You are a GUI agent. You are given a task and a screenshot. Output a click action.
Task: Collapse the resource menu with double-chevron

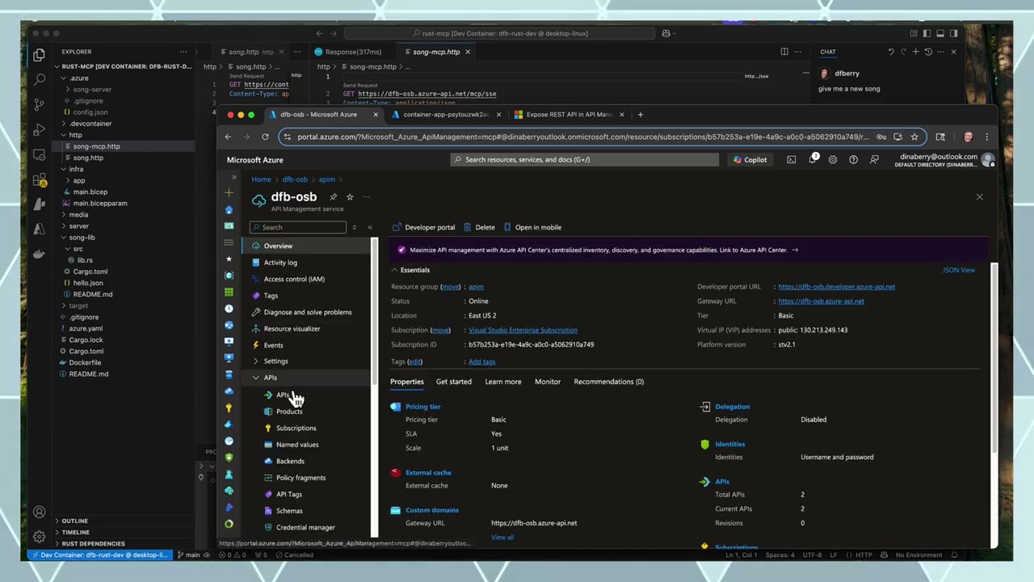[x=370, y=227]
